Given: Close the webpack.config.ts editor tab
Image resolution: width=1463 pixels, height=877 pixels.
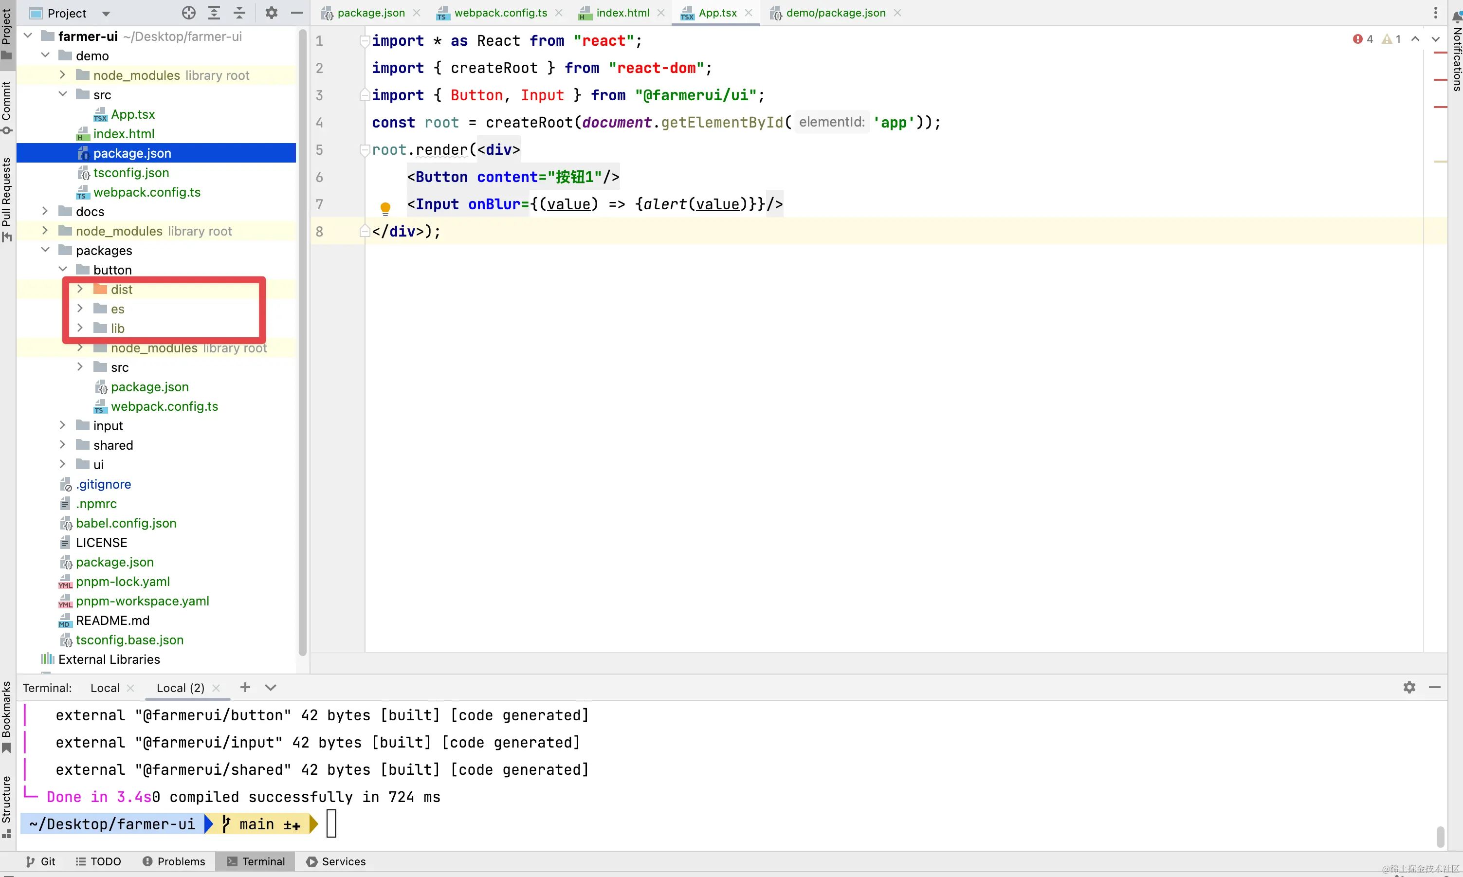Looking at the screenshot, I should tap(559, 13).
